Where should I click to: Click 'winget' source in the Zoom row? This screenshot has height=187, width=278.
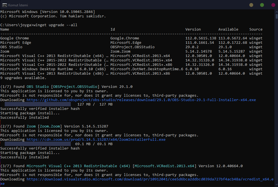click(x=256, y=52)
